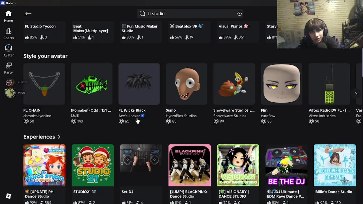Open the Flin face thumbnail

[282, 84]
